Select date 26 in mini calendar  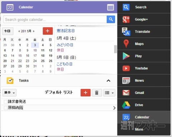pos(51,61)
